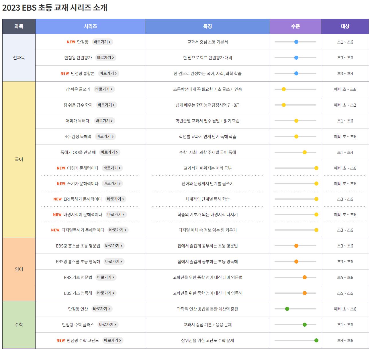Viewport: 370px width, 349px height.
Task: Click description 수학·사회·과학 주제별 국어 독해
Action: pos(207,152)
